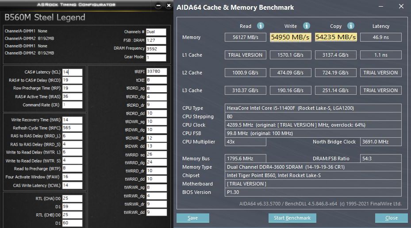This screenshot has width=411, height=228.
Task: Click the RAS# Active Time (tRAS) field
Action: pos(72,97)
